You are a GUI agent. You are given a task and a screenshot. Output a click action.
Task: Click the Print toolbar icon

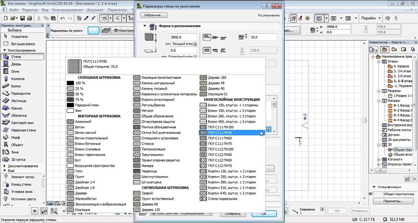(x=29, y=18)
